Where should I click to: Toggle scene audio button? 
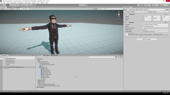(17, 9)
